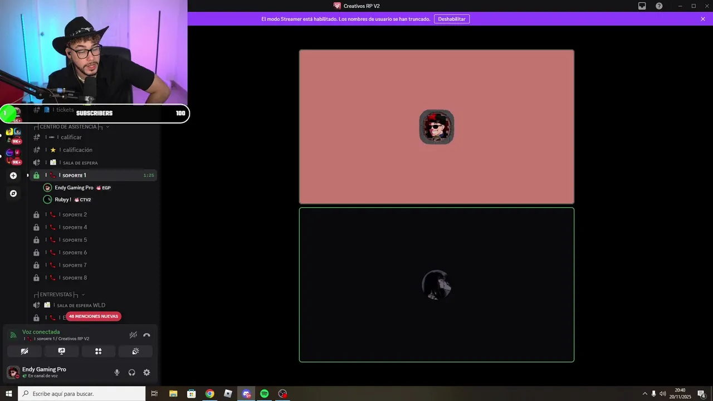Open activities launcher button
The height and width of the screenshot is (401, 713).
[x=99, y=351]
